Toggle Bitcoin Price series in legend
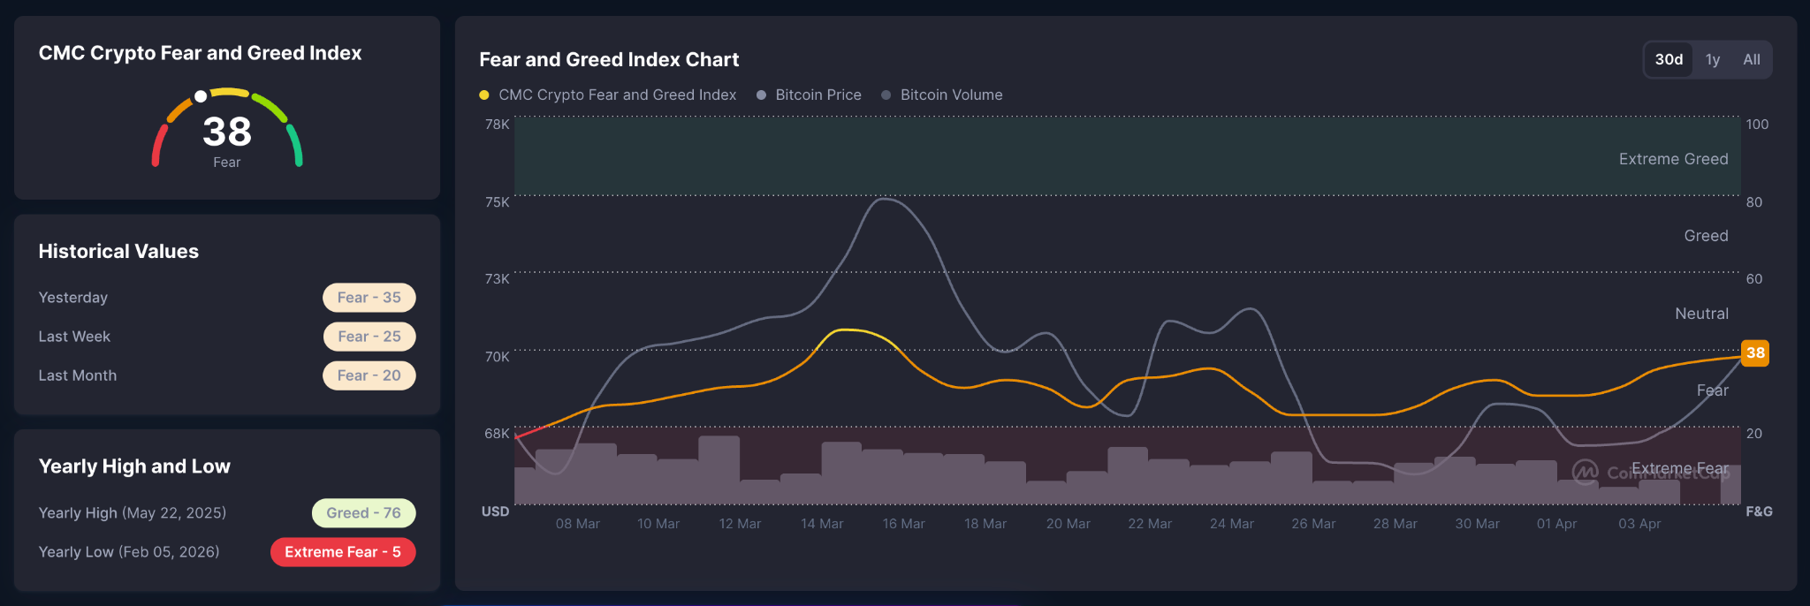The width and height of the screenshot is (1810, 606). pos(809,95)
